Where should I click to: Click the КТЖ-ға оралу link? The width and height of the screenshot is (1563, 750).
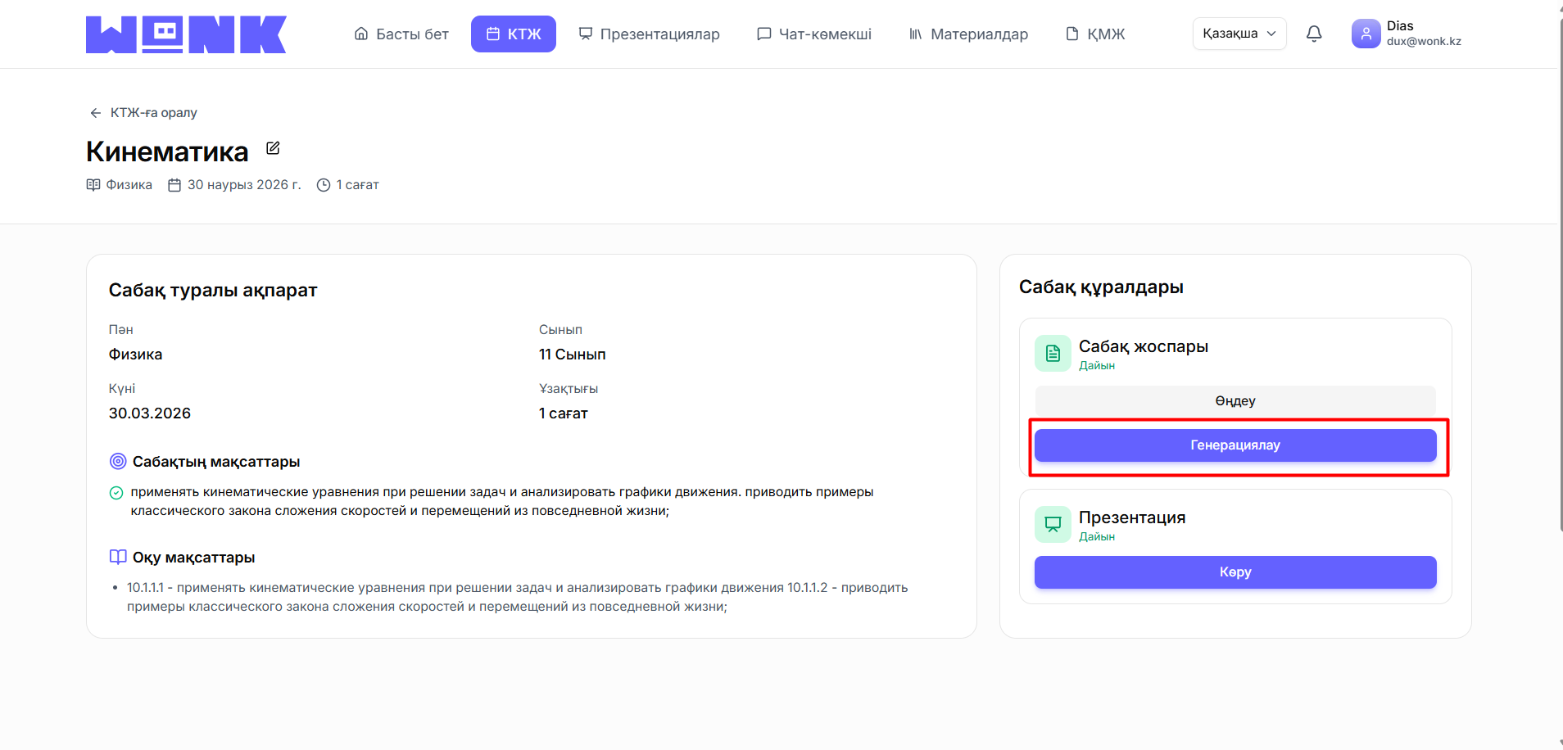click(154, 112)
